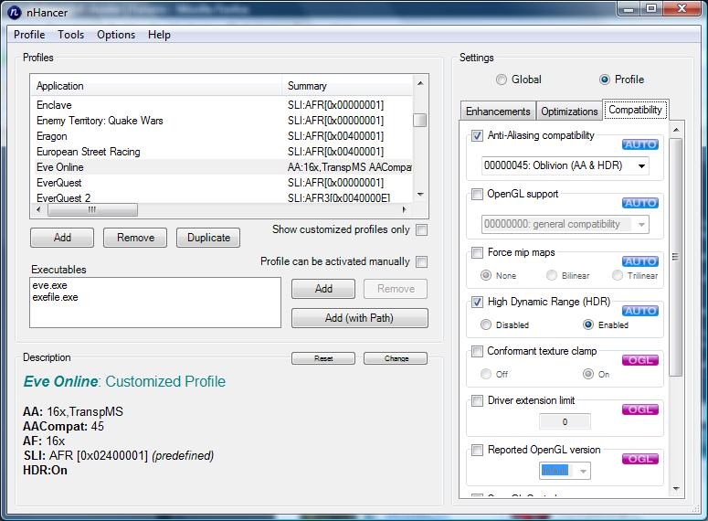Check the Driver extension limit box
The width and height of the screenshot is (708, 521).
(477, 400)
